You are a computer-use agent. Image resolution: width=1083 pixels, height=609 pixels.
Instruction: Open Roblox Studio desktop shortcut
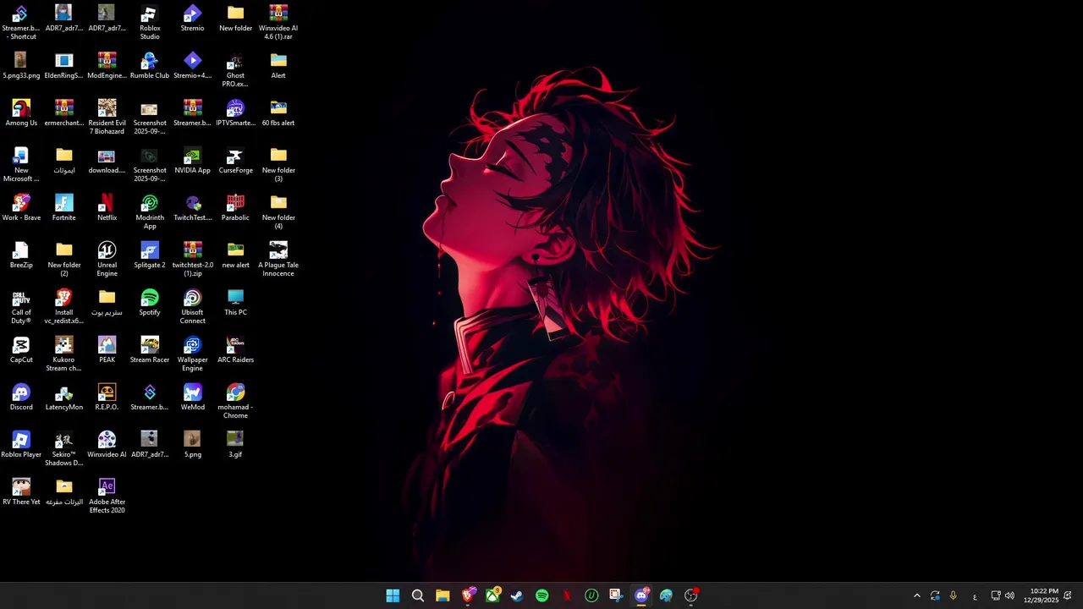click(x=150, y=22)
